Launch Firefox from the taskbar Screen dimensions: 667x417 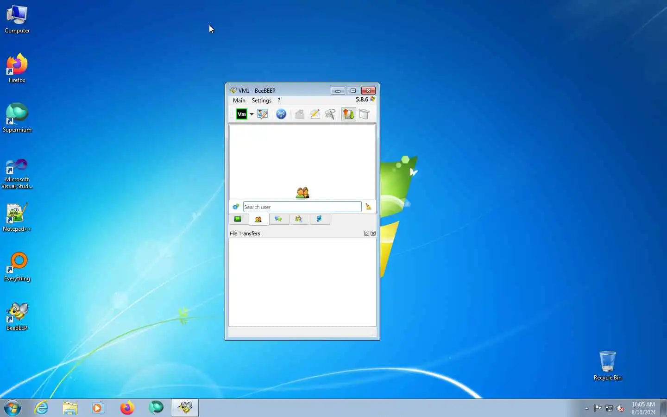pyautogui.click(x=127, y=408)
